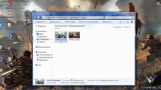Toggle the preview pane icon

pos(127,22)
